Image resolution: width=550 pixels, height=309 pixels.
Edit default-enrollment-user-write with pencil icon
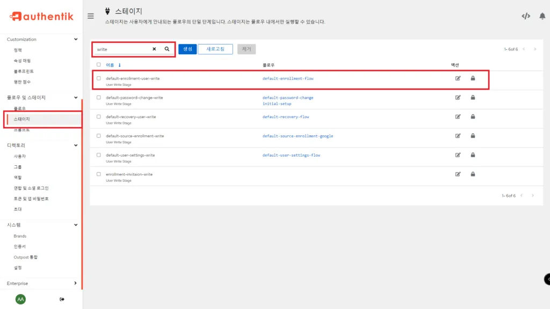tap(458, 78)
